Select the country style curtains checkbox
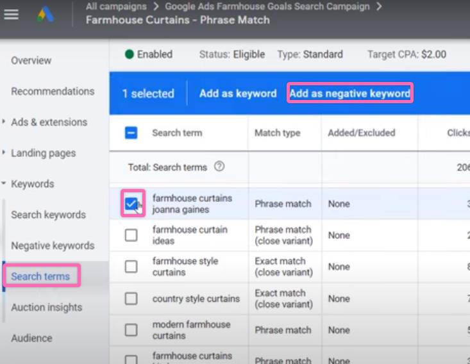Viewport: 470px width, 364px height. (x=131, y=299)
